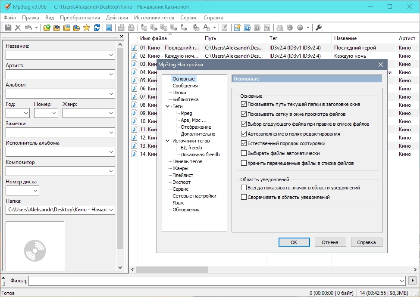
Task: Open the Альбом dropdown list
Action: coord(111,94)
